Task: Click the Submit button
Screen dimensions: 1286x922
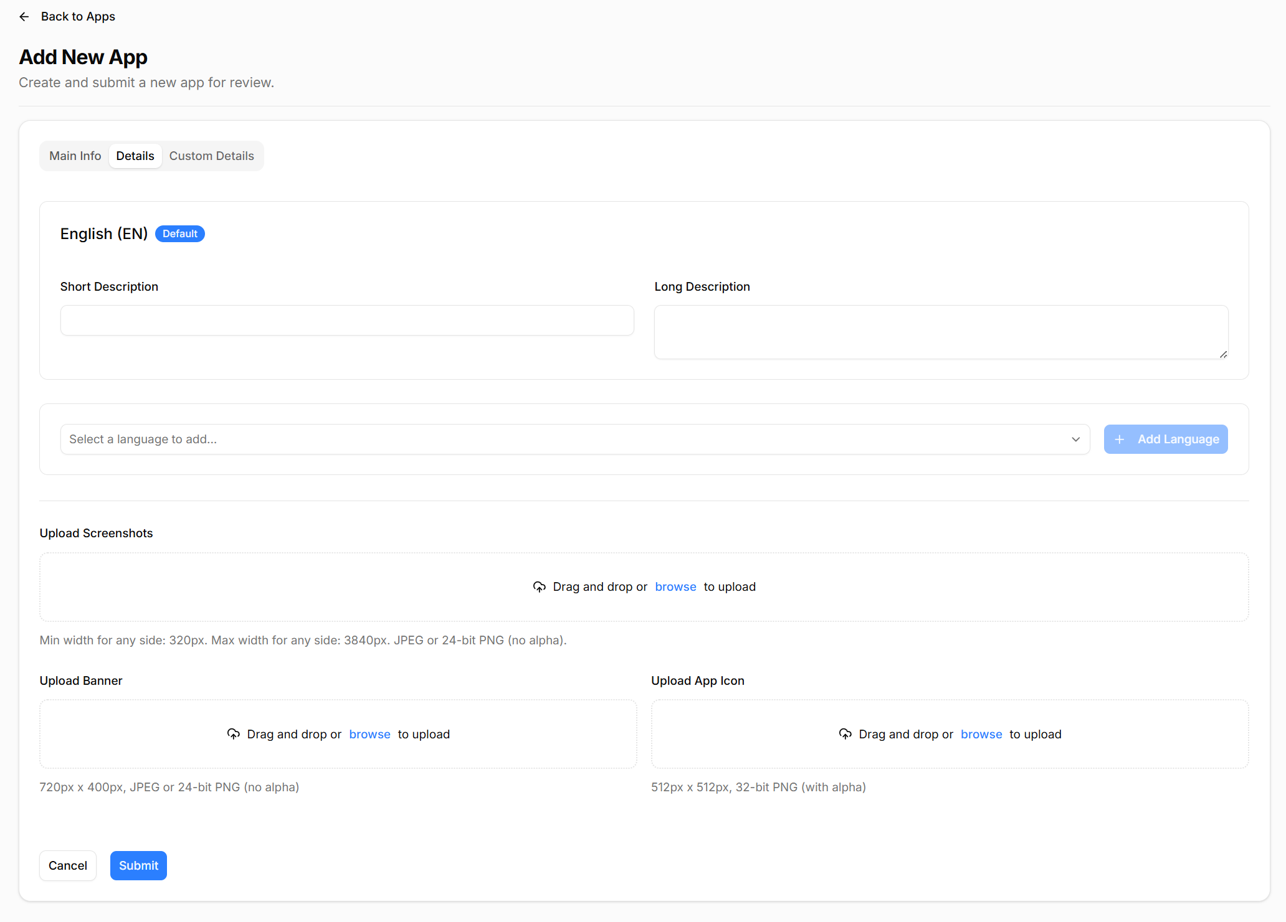Action: 138,865
